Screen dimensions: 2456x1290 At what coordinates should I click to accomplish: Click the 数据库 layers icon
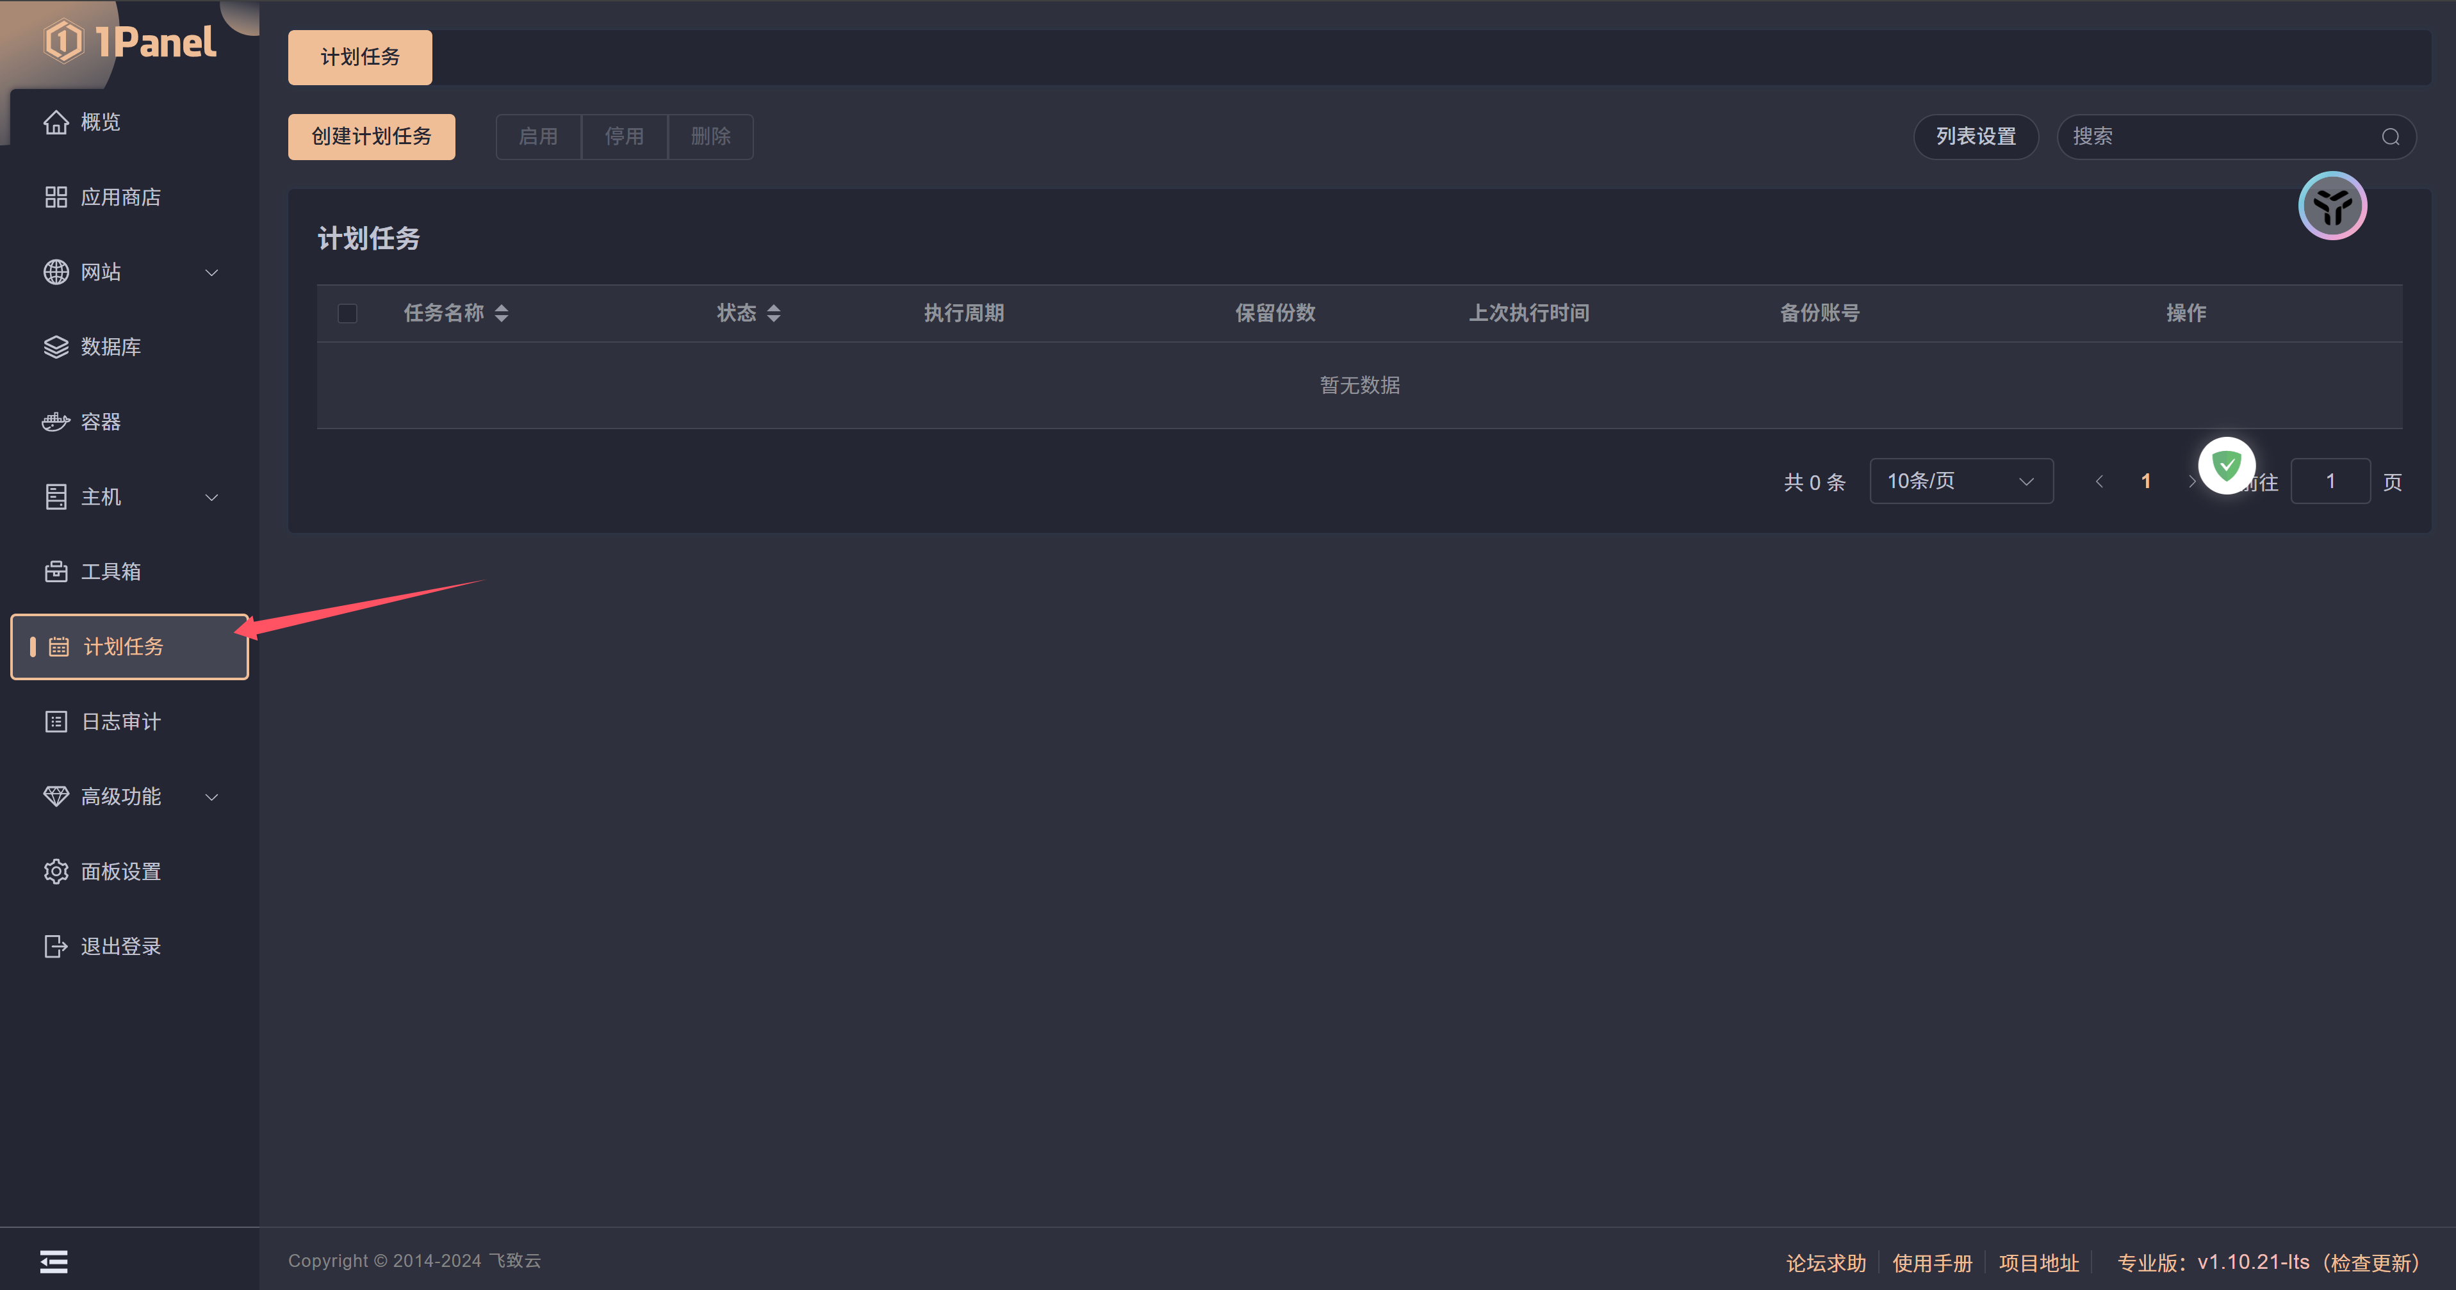[x=56, y=347]
